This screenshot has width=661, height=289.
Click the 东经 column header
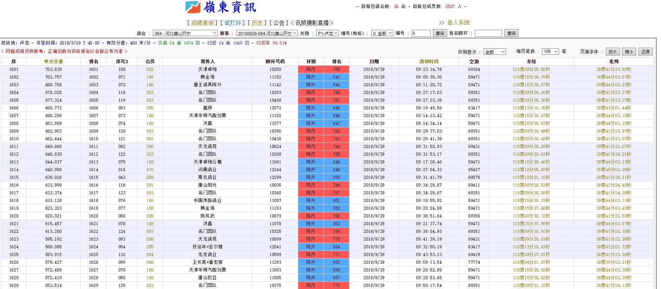(x=531, y=61)
